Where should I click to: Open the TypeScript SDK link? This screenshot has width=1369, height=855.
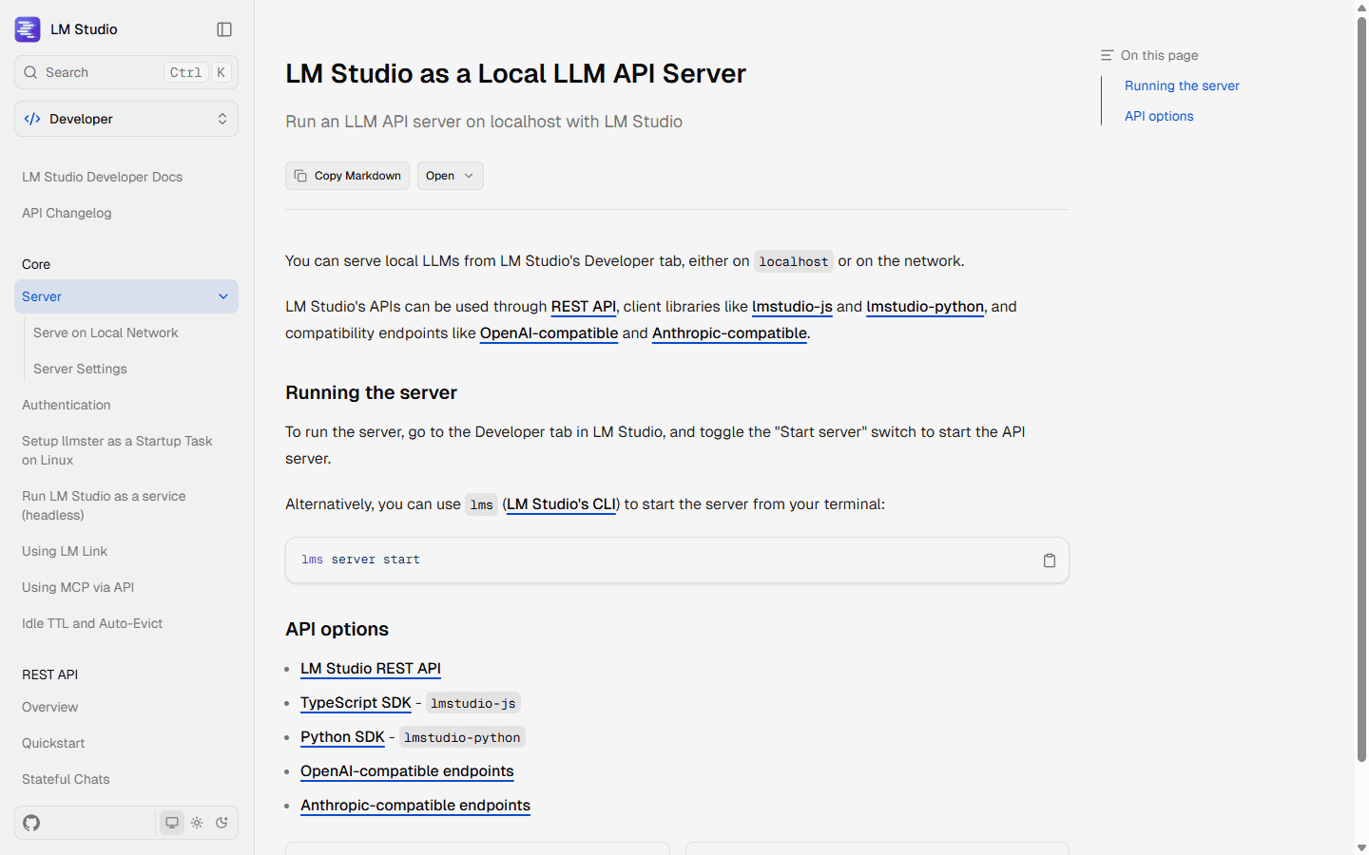[356, 702]
